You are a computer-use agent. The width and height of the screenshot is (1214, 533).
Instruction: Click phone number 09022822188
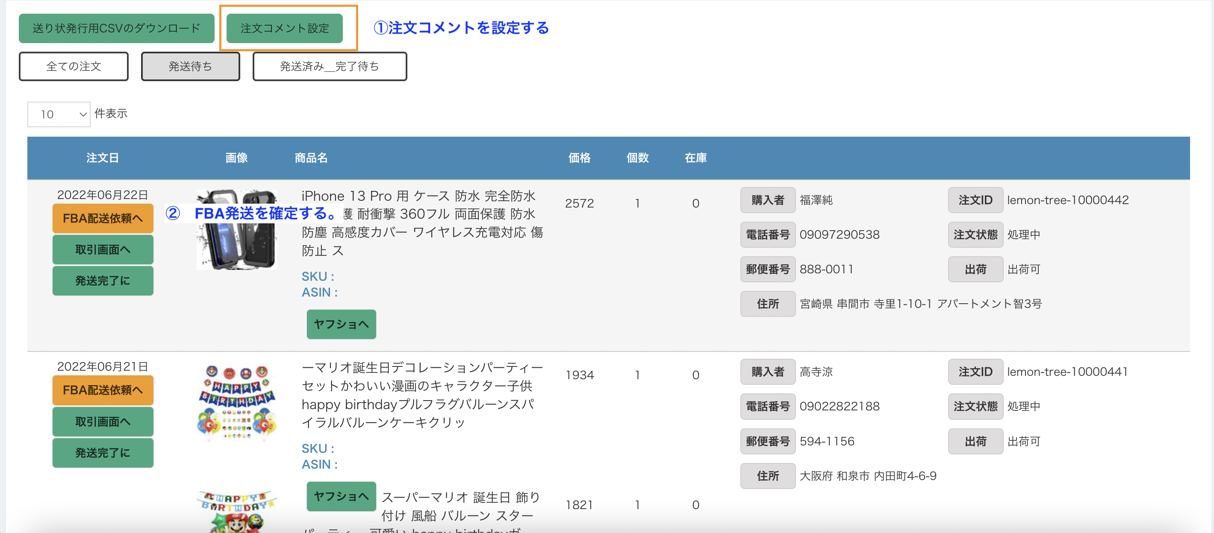pyautogui.click(x=840, y=406)
